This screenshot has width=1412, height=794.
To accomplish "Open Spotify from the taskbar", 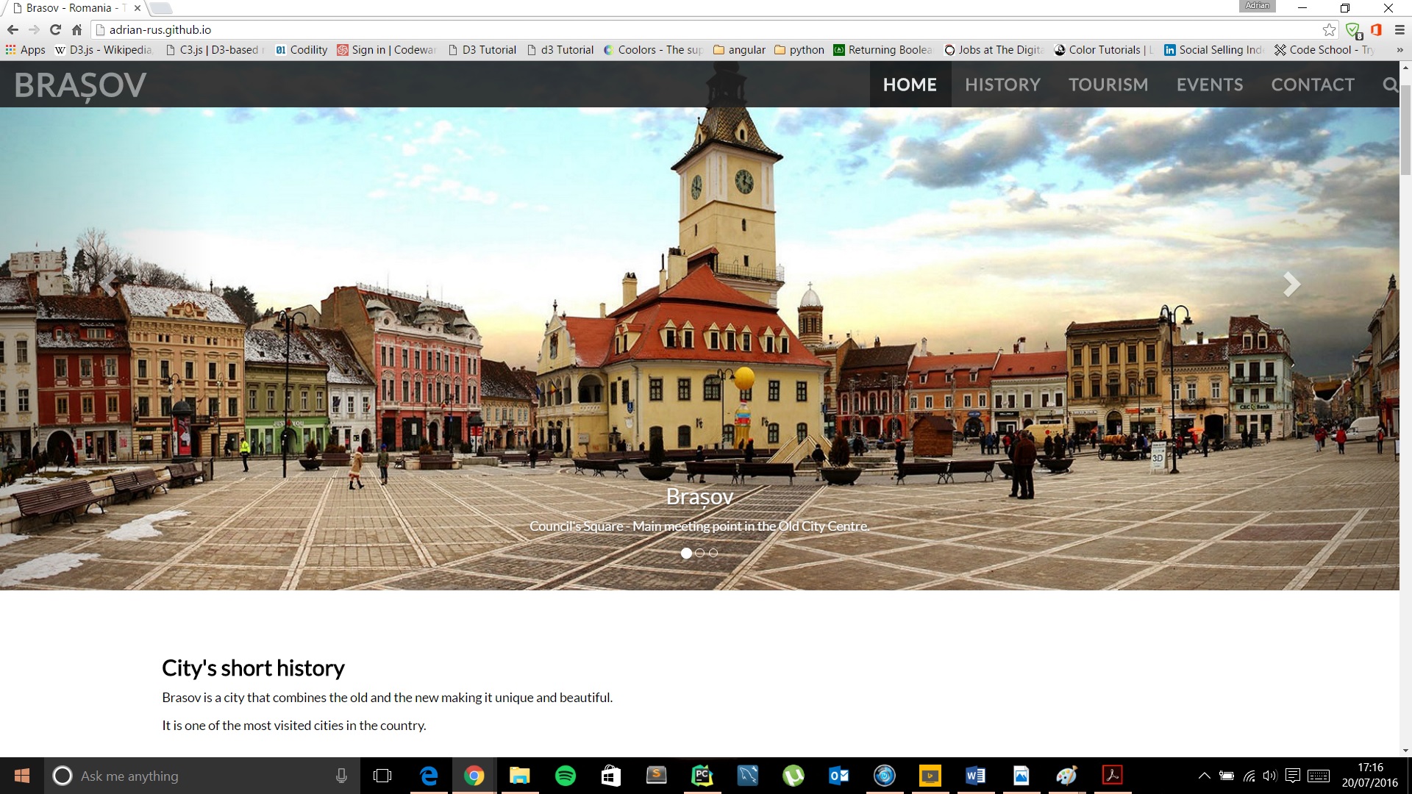I will [565, 776].
